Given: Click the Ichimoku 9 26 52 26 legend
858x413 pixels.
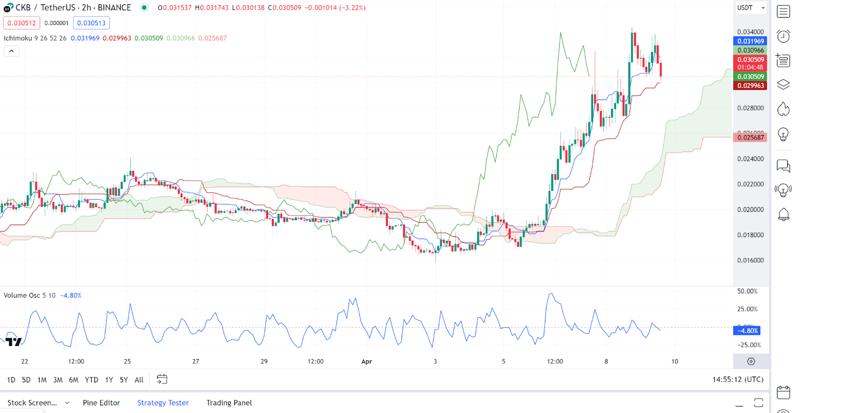Looking at the screenshot, I should tap(35, 38).
